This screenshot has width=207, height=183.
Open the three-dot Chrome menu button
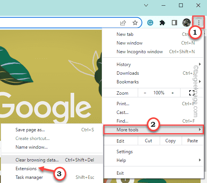point(199,23)
